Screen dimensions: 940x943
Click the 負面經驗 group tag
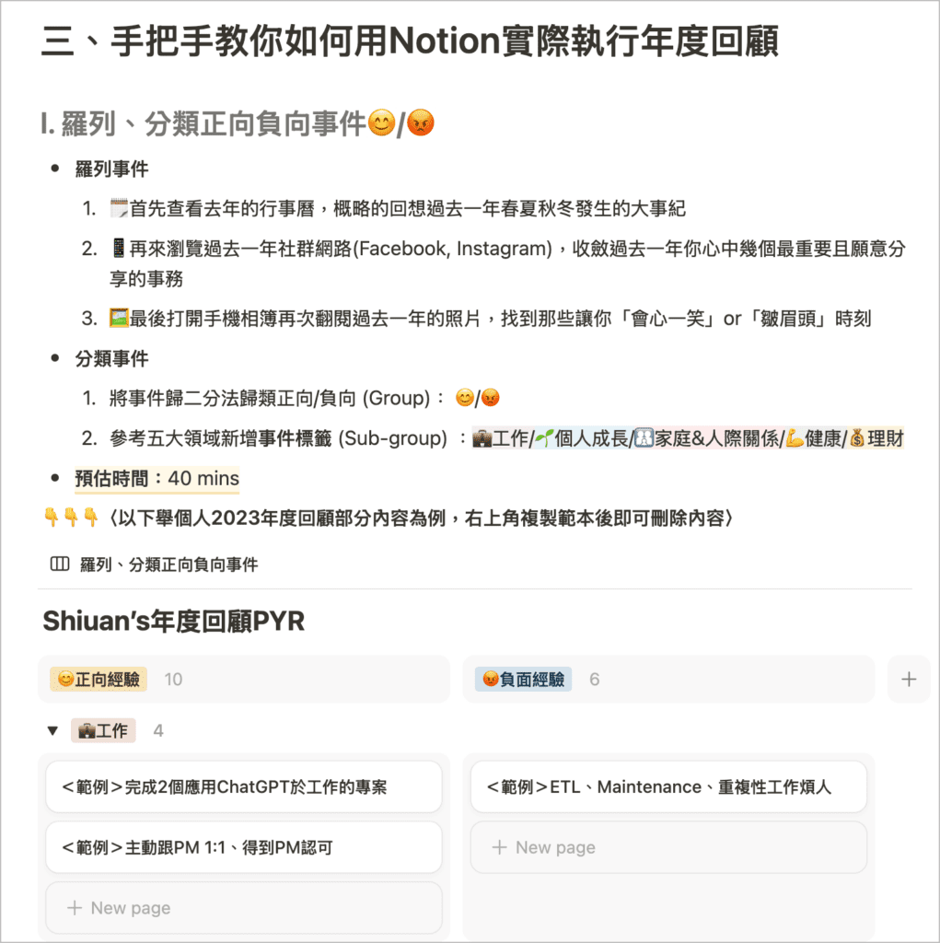click(x=523, y=680)
